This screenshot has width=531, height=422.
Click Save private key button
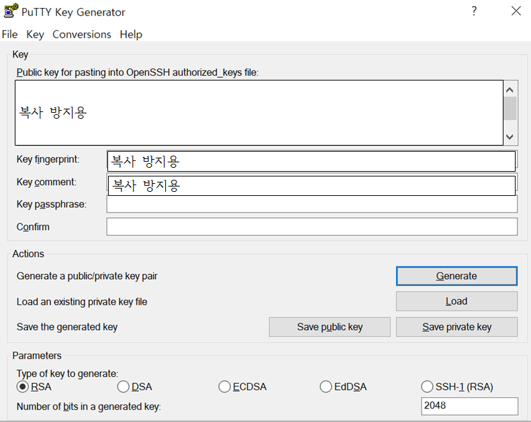[456, 327]
